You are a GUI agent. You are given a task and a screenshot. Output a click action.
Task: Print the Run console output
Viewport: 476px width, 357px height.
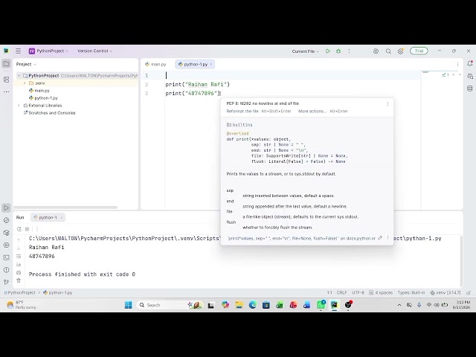click(19, 273)
